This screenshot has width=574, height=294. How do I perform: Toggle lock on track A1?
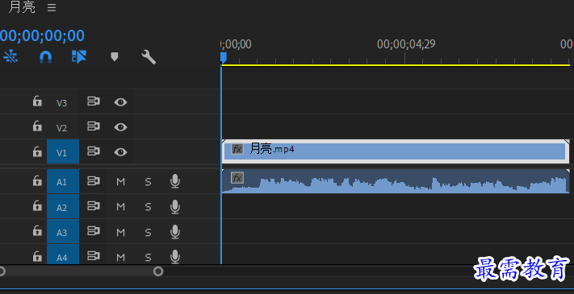point(37,180)
